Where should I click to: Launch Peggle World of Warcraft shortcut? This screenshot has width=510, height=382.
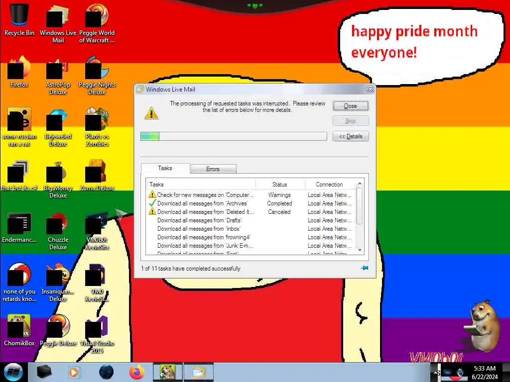(97, 23)
